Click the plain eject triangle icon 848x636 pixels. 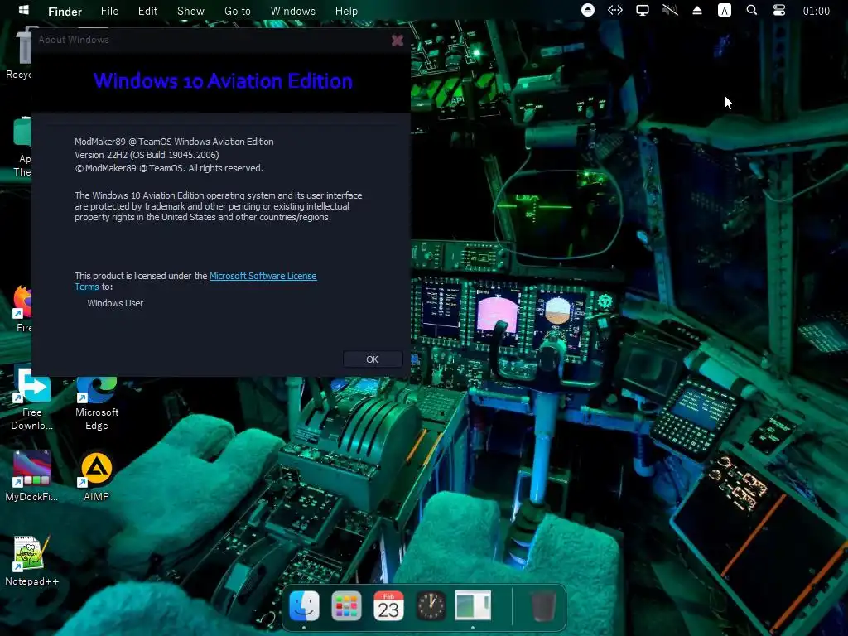[x=697, y=10]
